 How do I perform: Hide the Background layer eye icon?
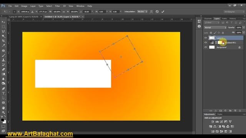pos(206,47)
